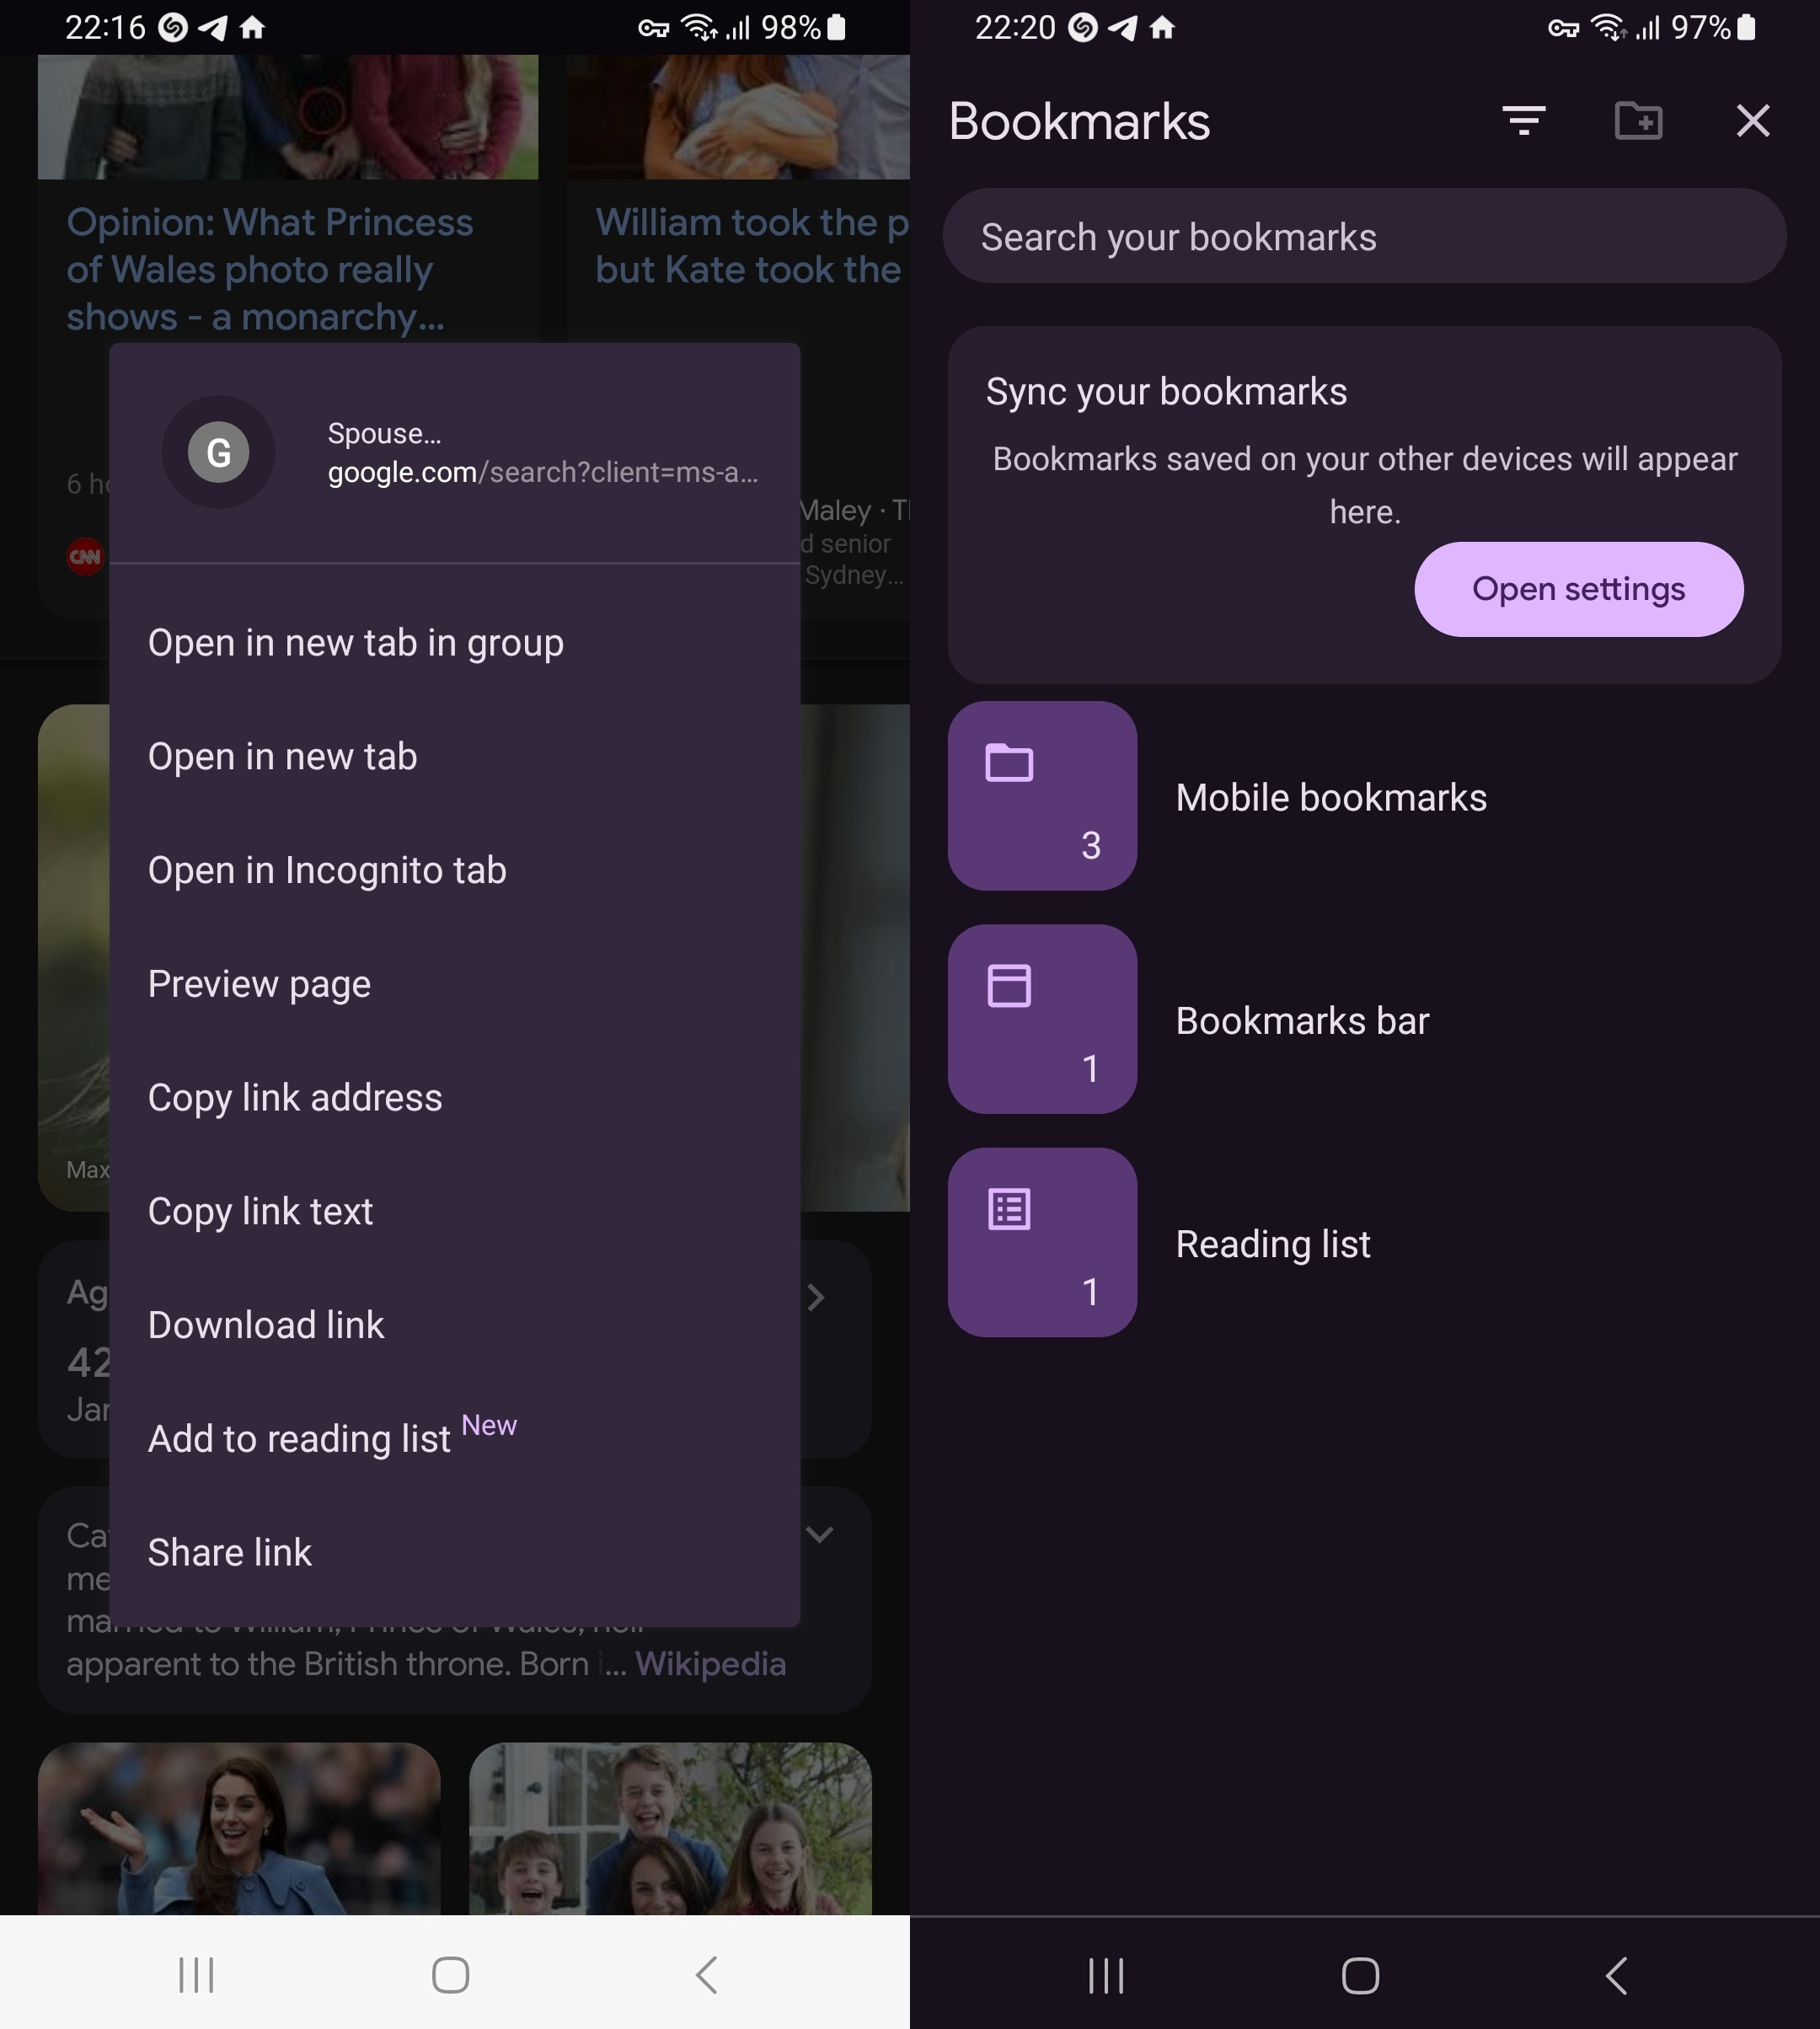Tap the right screen's back navigation button

coord(1617,1975)
